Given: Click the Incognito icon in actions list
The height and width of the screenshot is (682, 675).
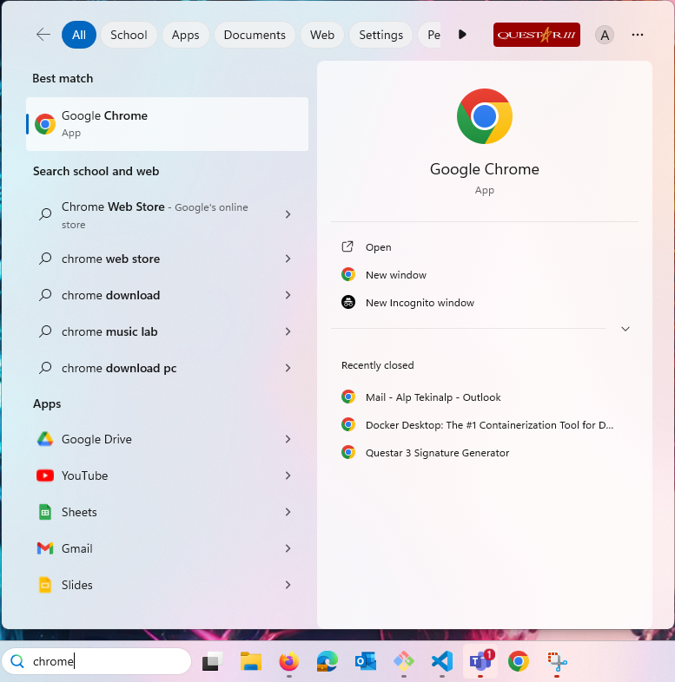Looking at the screenshot, I should pyautogui.click(x=348, y=302).
